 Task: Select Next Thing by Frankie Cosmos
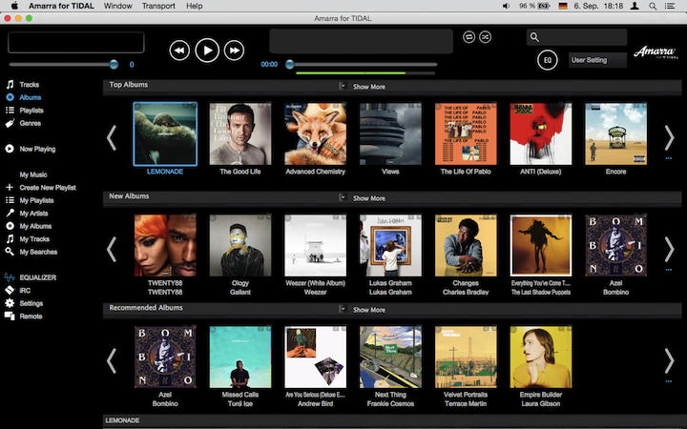click(390, 357)
